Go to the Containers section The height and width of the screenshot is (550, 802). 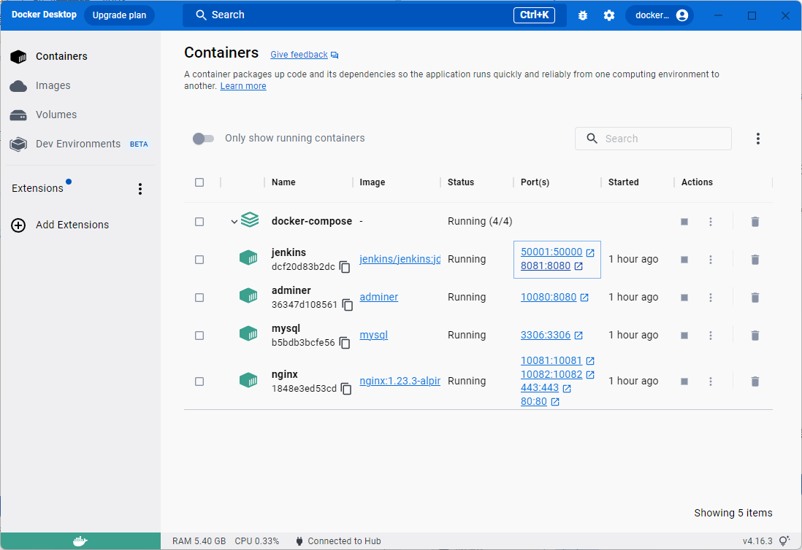click(61, 56)
